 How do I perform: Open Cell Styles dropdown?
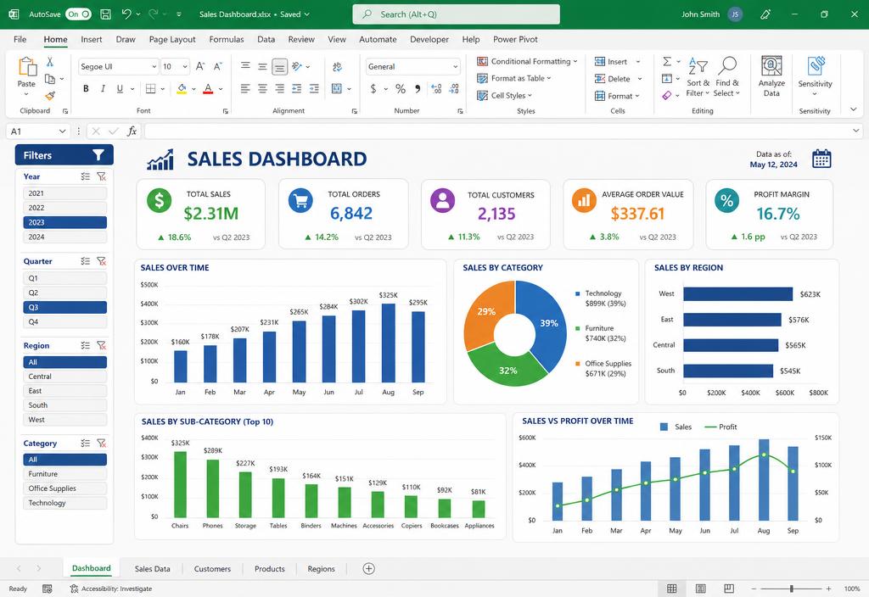[x=504, y=95]
